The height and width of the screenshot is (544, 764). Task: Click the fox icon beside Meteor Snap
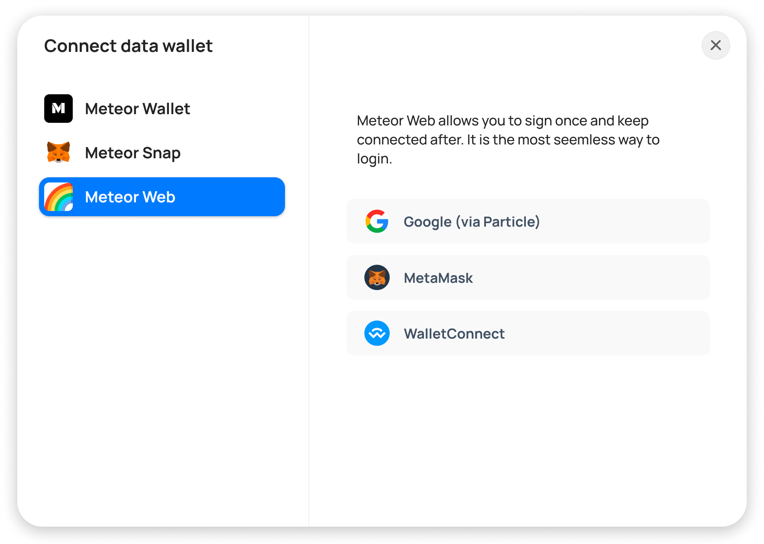(58, 153)
